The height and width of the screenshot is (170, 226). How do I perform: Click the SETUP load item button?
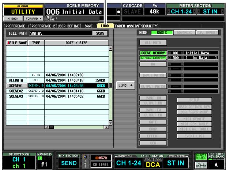[x=194, y=100]
